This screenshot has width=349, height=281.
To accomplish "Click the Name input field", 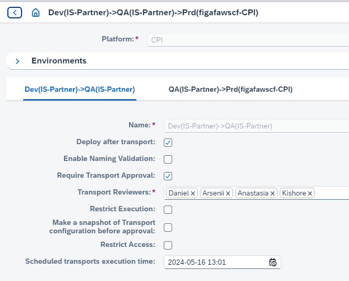I will tap(257, 126).
